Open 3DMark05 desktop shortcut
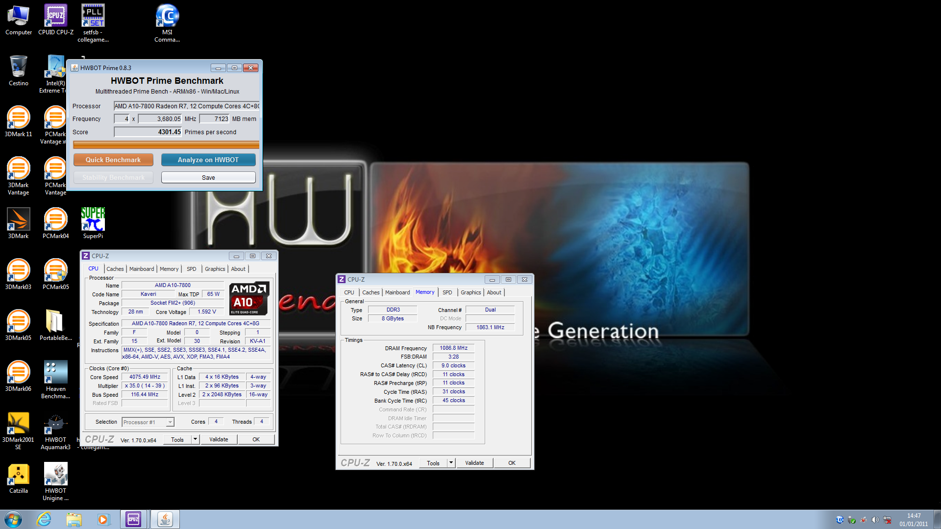Screen dimensions: 941x529 click(19, 326)
